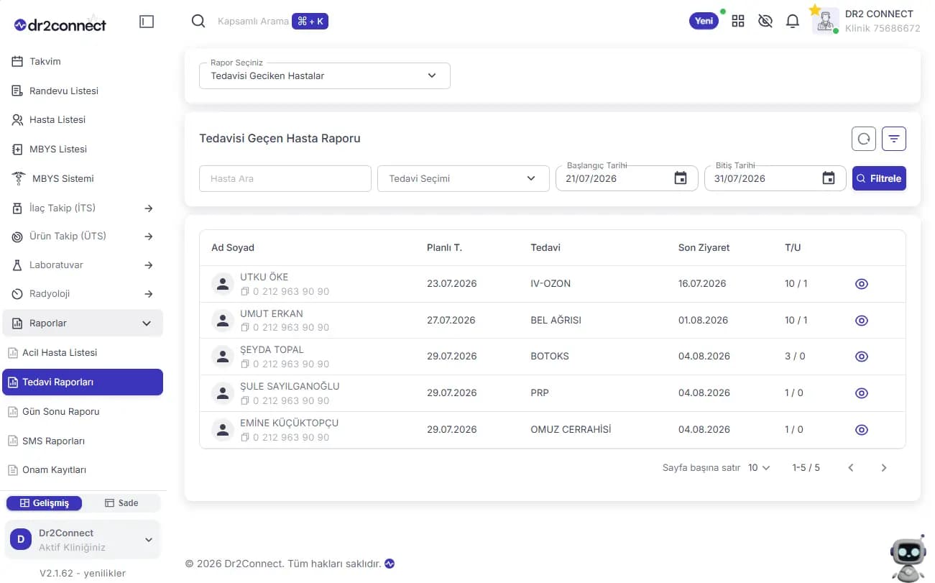Go to the previous table page
Viewport: 935px width, 583px height.
click(851, 468)
